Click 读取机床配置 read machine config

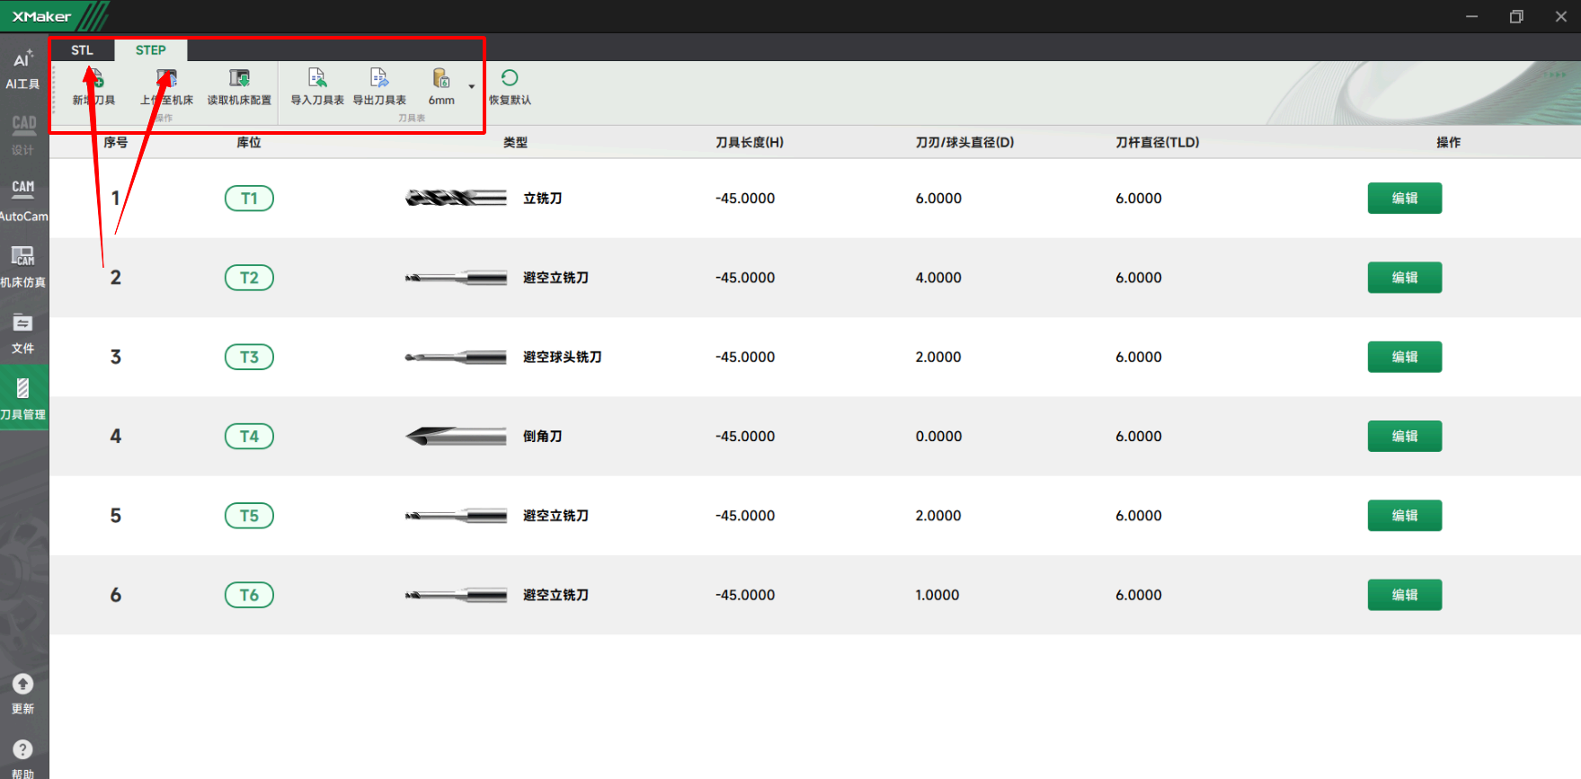239,87
